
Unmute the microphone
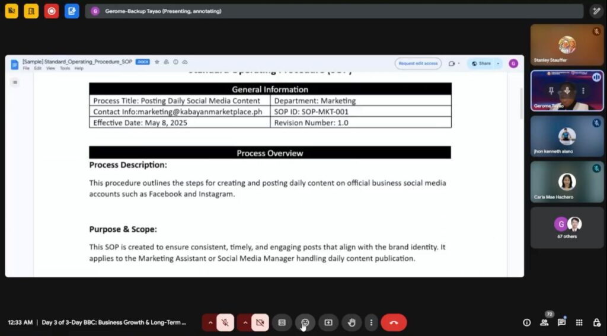pos(225,322)
